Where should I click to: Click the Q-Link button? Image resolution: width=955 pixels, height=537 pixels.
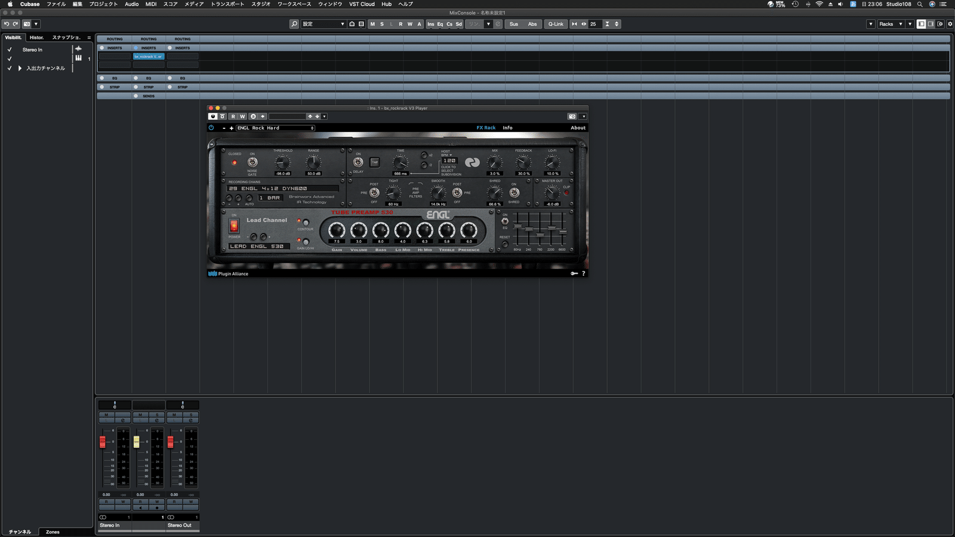pos(556,24)
